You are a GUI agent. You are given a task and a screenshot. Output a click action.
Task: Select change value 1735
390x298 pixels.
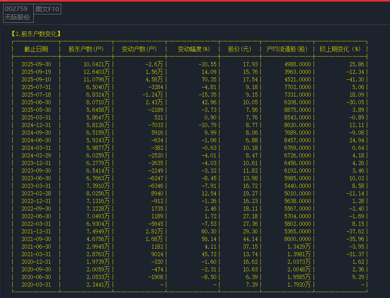click(x=157, y=209)
